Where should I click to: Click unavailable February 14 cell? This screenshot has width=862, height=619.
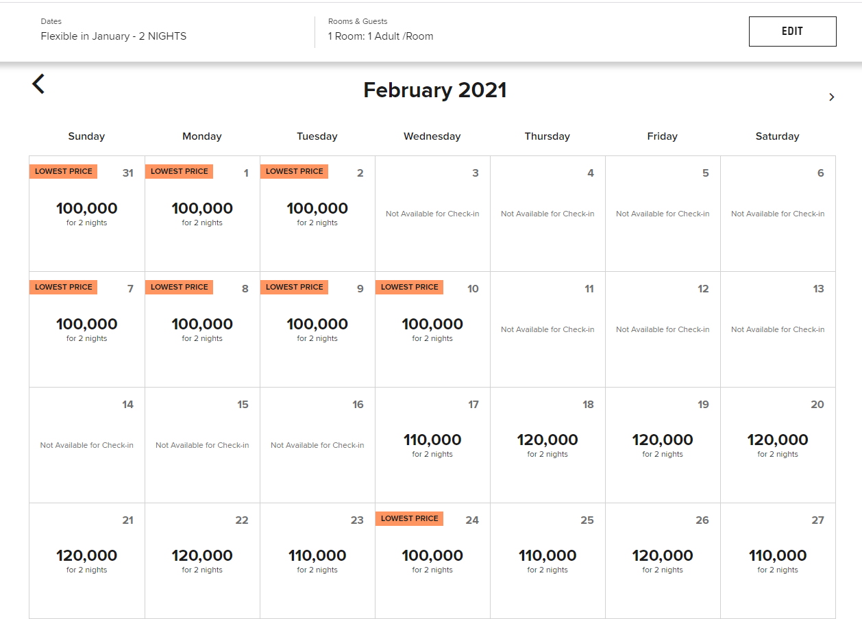[87, 444]
